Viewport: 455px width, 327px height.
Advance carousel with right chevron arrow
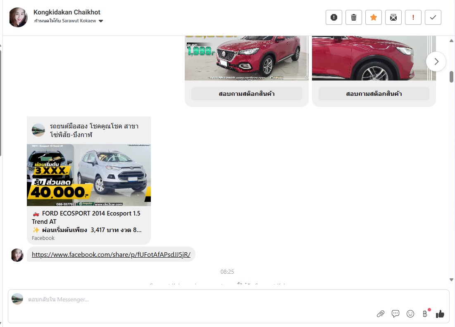coord(436,62)
